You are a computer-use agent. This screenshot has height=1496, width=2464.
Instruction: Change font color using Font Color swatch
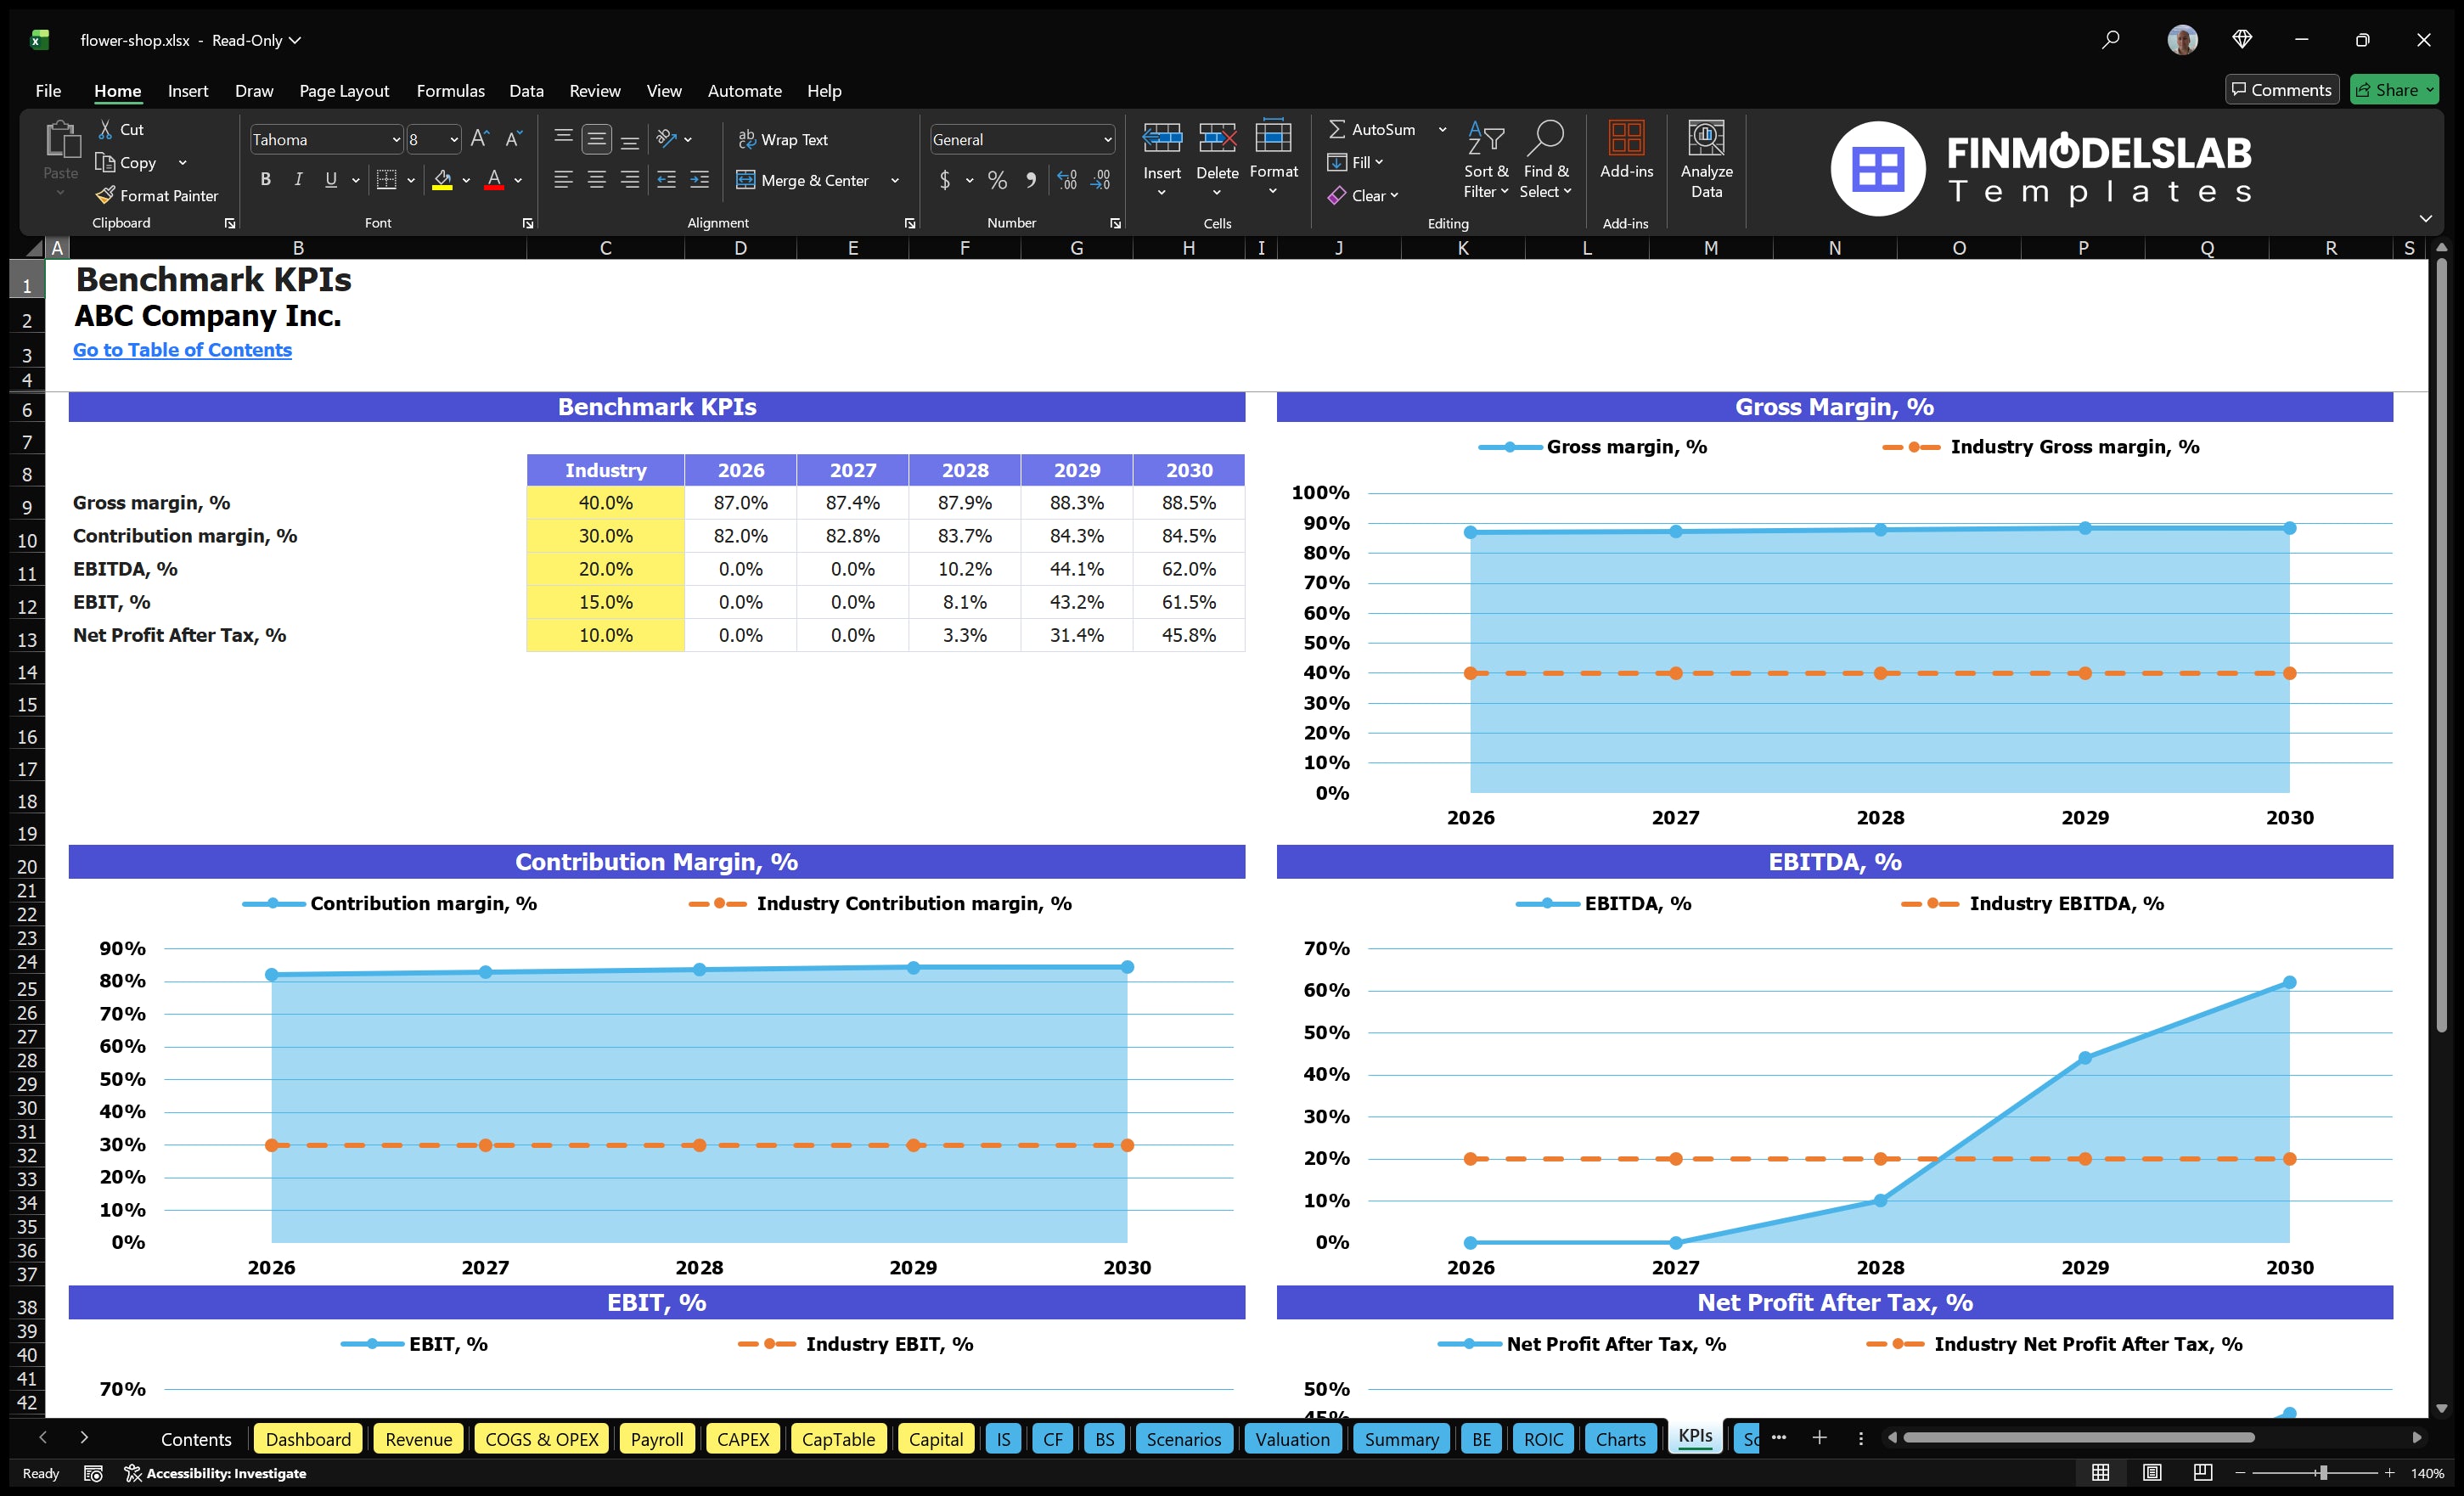494,181
